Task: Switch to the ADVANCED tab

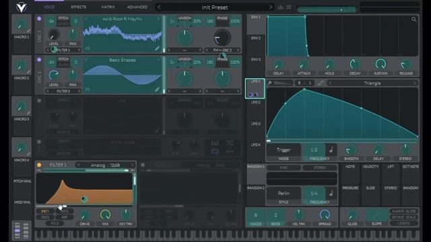Action: point(137,7)
